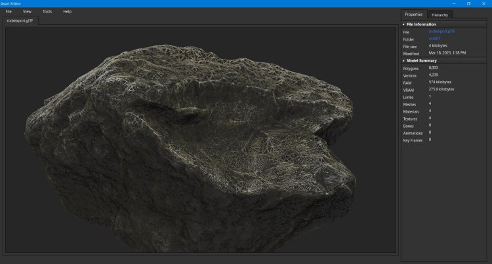Click the Modified date value
Screen dimensions: 492x264
(x=447, y=52)
